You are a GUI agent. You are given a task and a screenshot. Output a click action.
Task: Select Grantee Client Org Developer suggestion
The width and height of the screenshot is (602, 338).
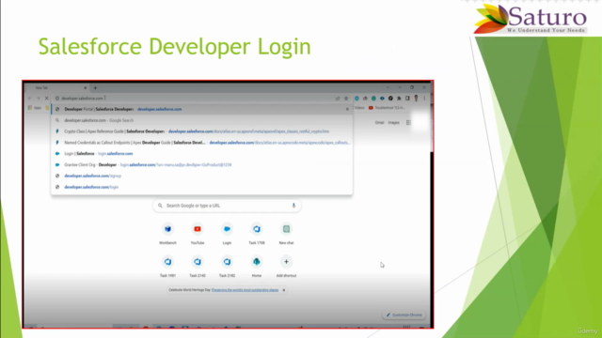click(x=202, y=165)
